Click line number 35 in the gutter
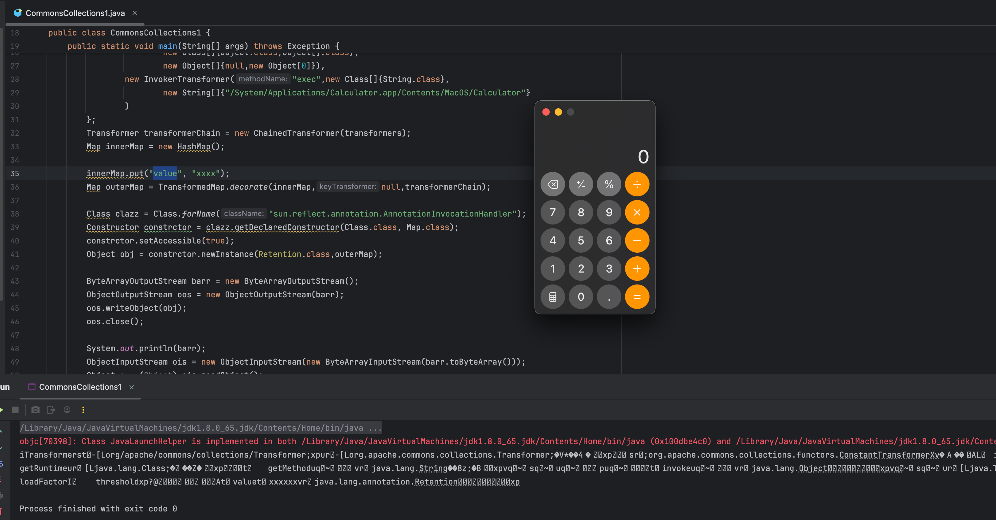Screen dimensions: 996x520 pyautogui.click(x=15, y=173)
